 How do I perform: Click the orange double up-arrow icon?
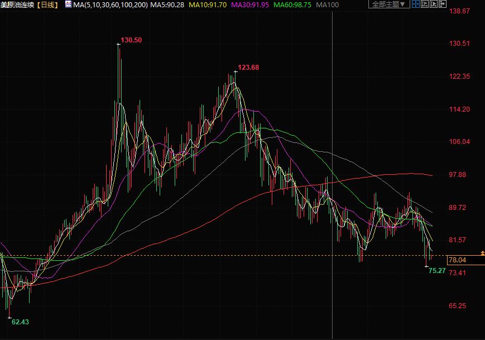(482, 254)
